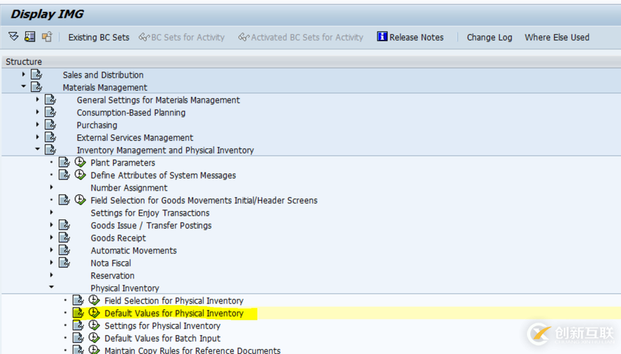Execute Default Values for Physical Inventory activity
Image resolution: width=621 pixels, height=354 pixels.
coord(94,314)
